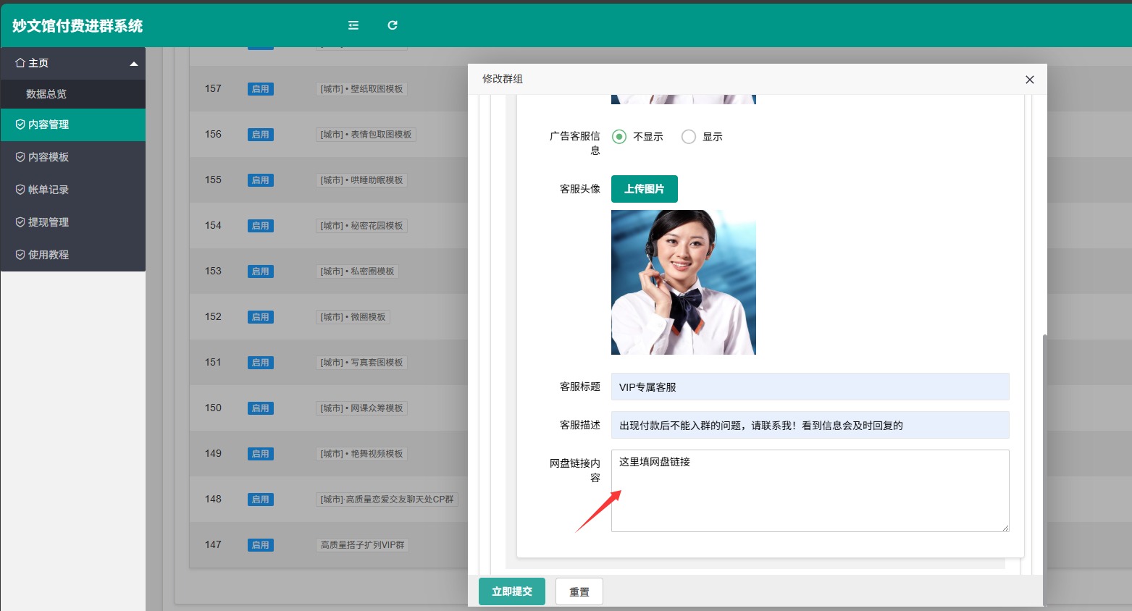The width and height of the screenshot is (1132, 611).
Task: Click the icon beside 使用教程
Action: 21,254
